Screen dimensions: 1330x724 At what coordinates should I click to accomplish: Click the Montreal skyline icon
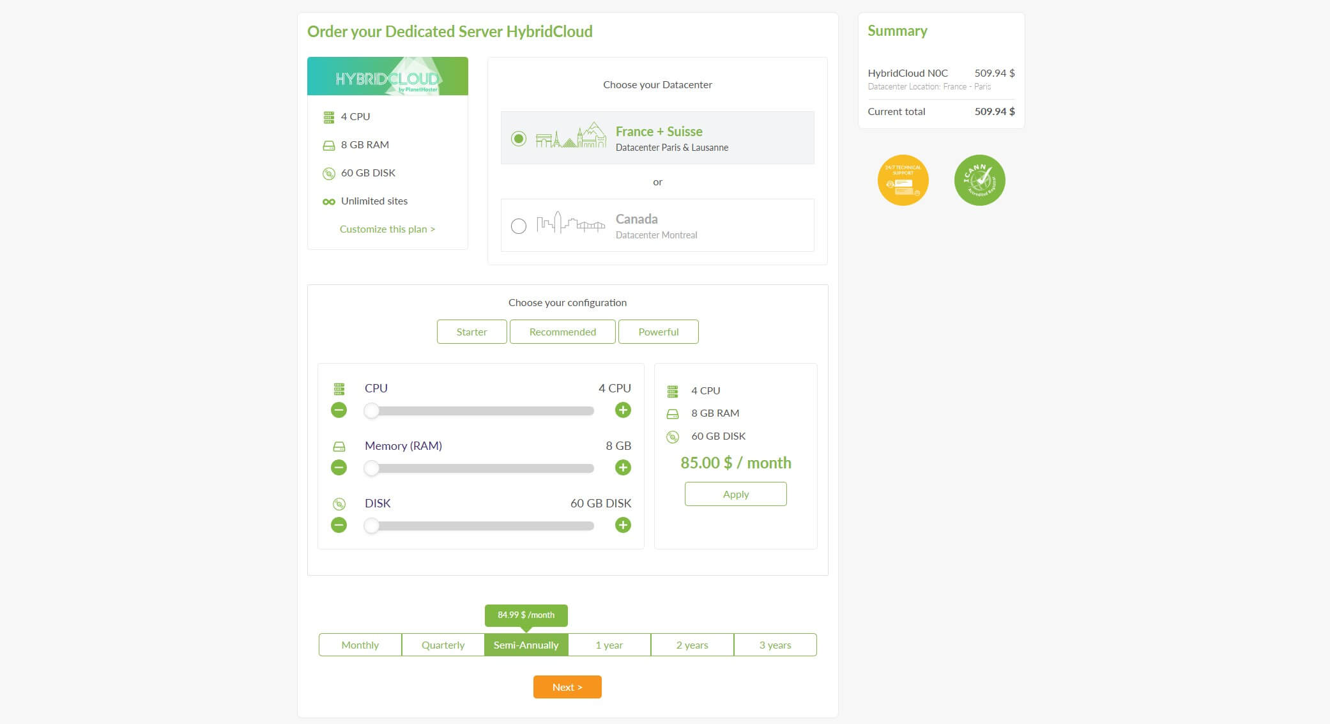pos(571,222)
